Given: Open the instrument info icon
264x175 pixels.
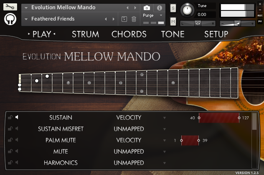Looking at the screenshot, I should coord(159,8).
